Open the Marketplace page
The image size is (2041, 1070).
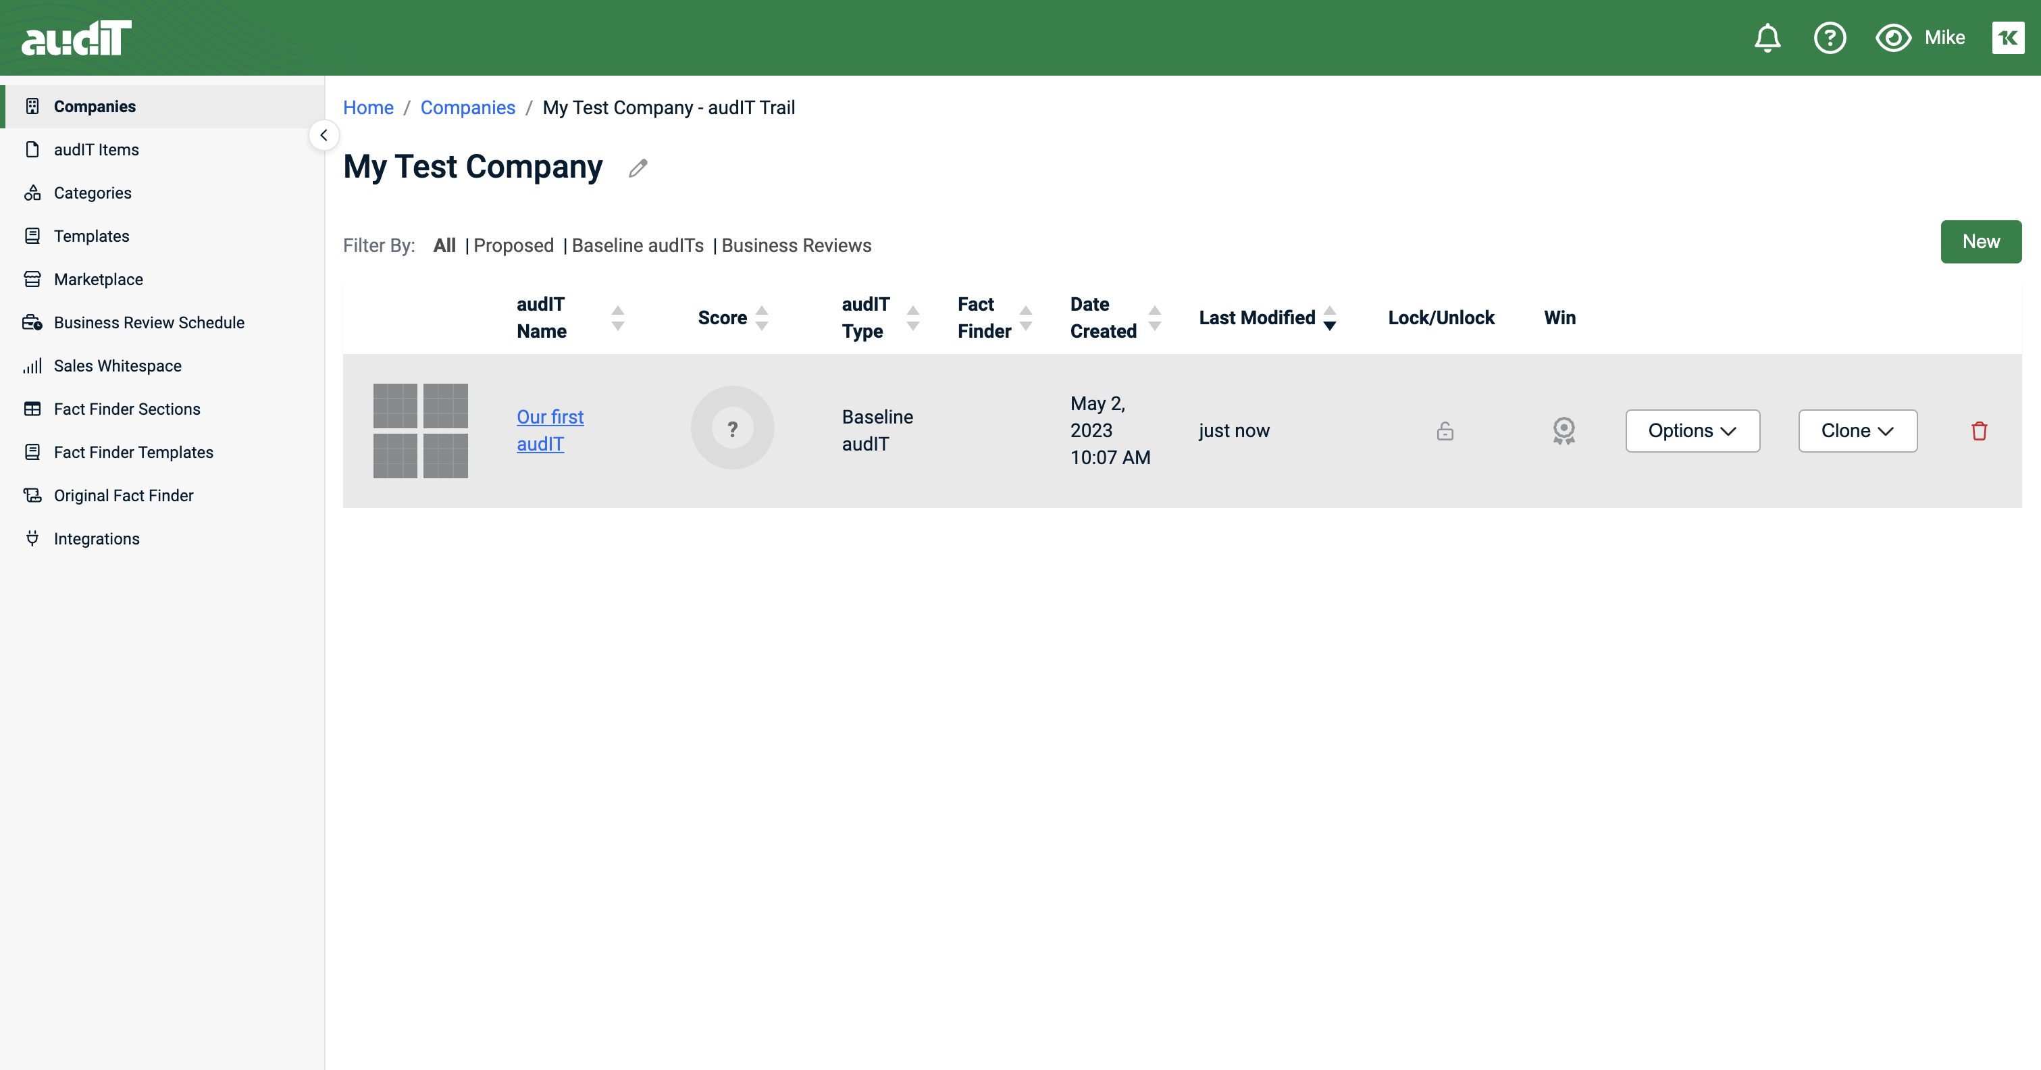pos(162,279)
